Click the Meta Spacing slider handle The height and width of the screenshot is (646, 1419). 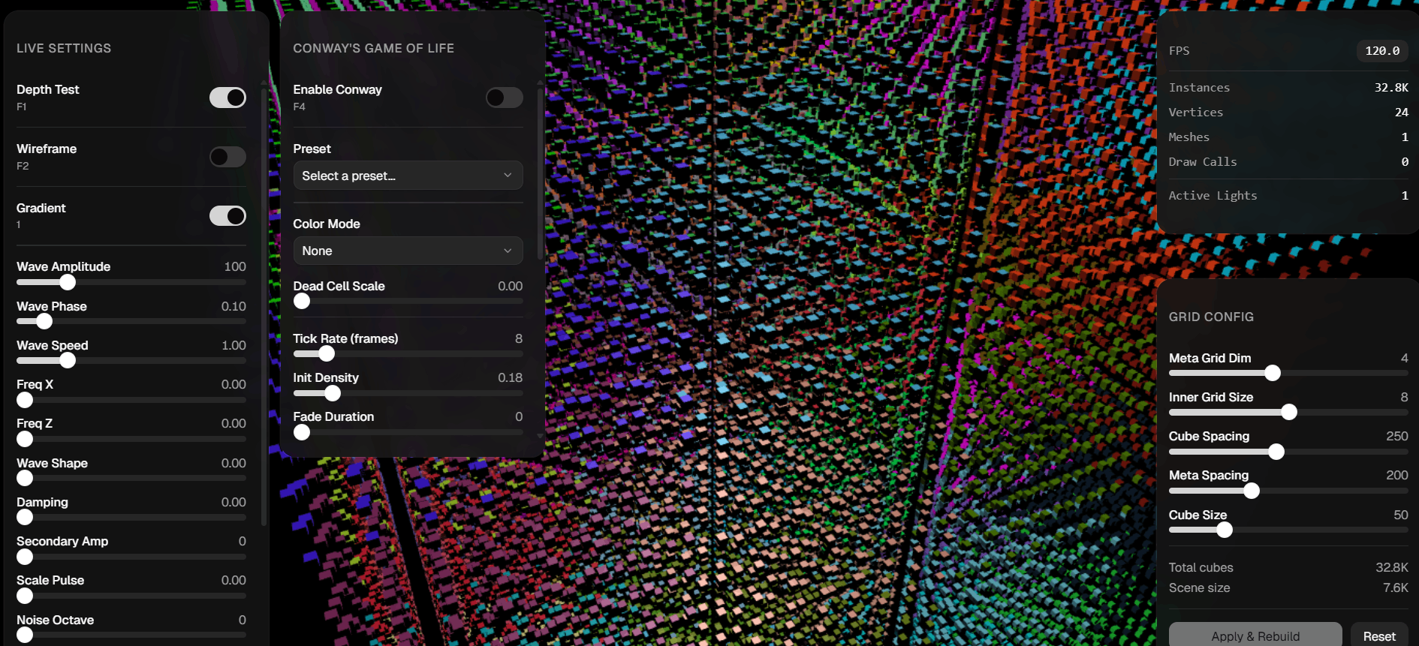pos(1252,491)
